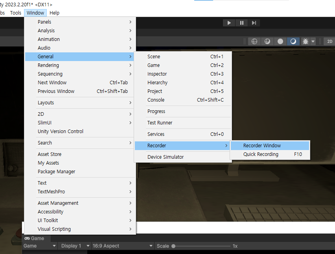Click the Play button in toolbar

(x=229, y=23)
